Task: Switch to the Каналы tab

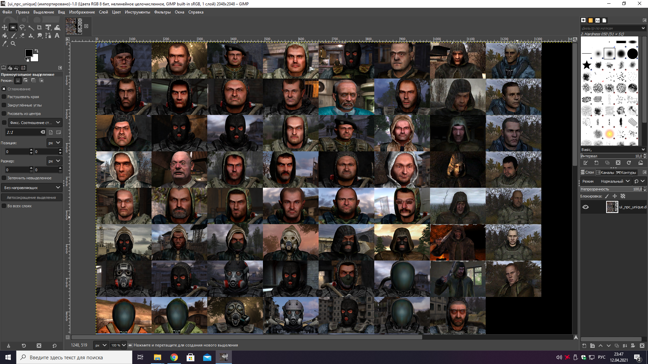Action: (x=605, y=173)
